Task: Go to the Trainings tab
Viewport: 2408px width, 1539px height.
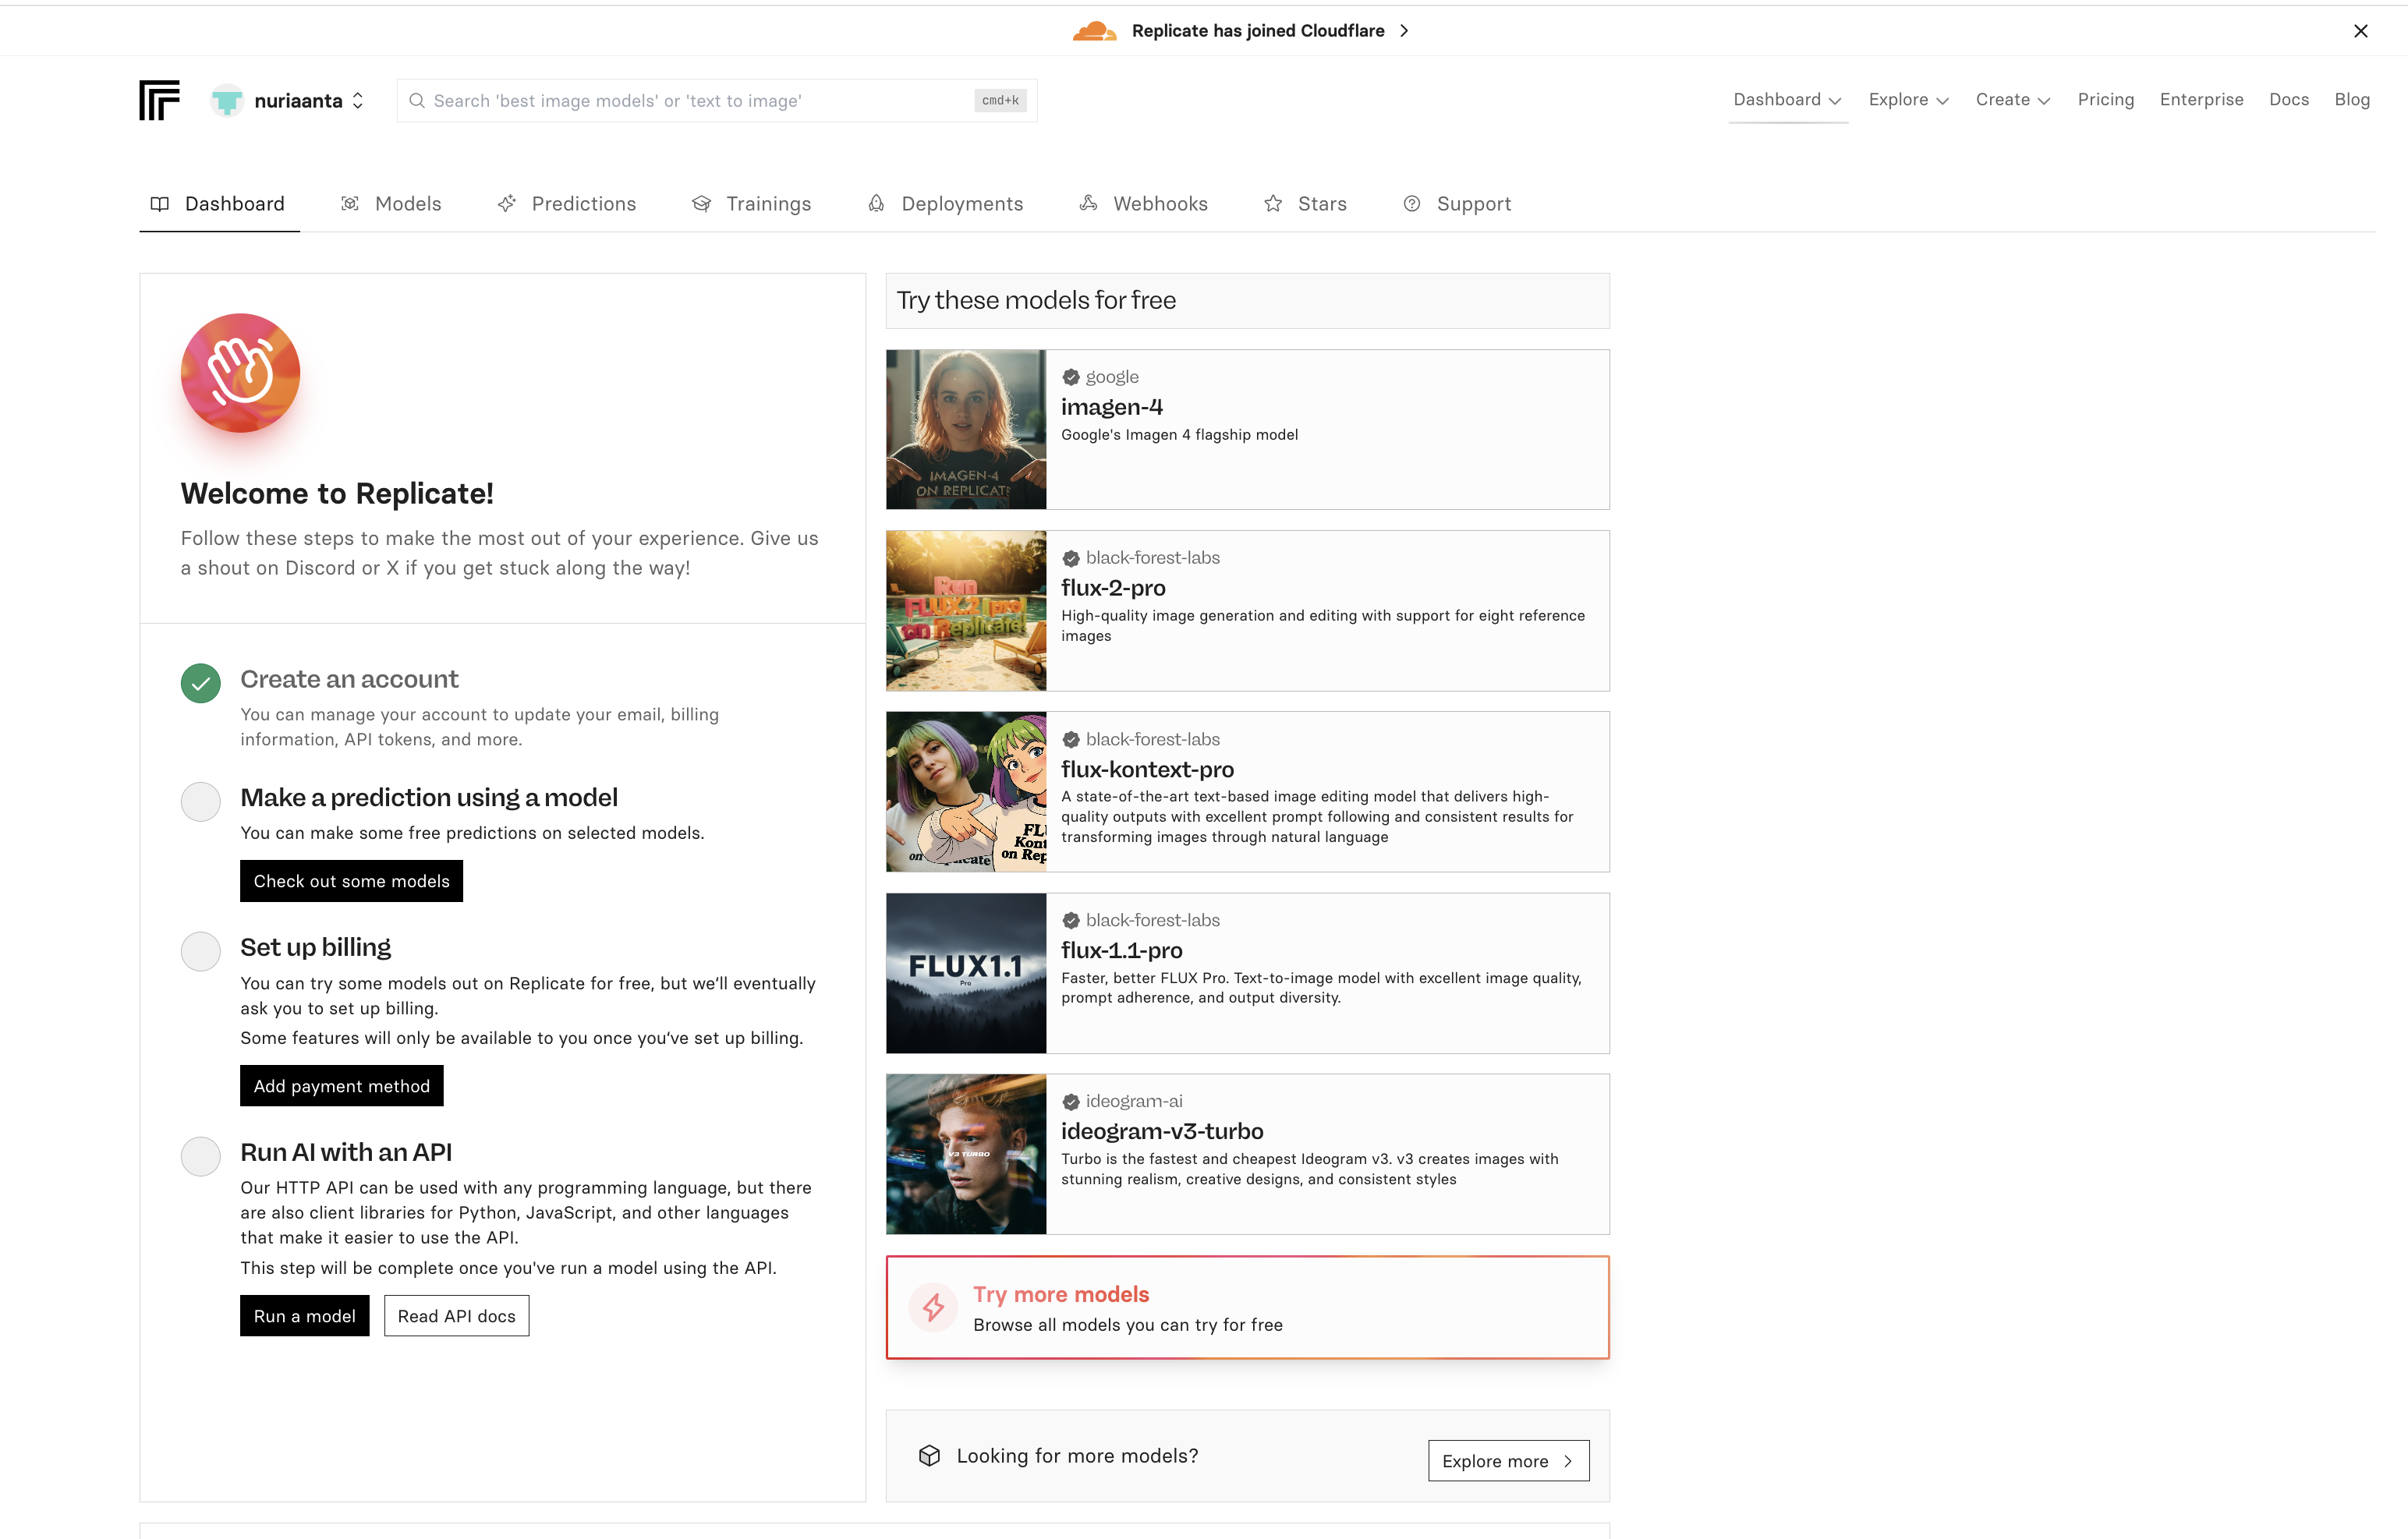Action: 751,204
